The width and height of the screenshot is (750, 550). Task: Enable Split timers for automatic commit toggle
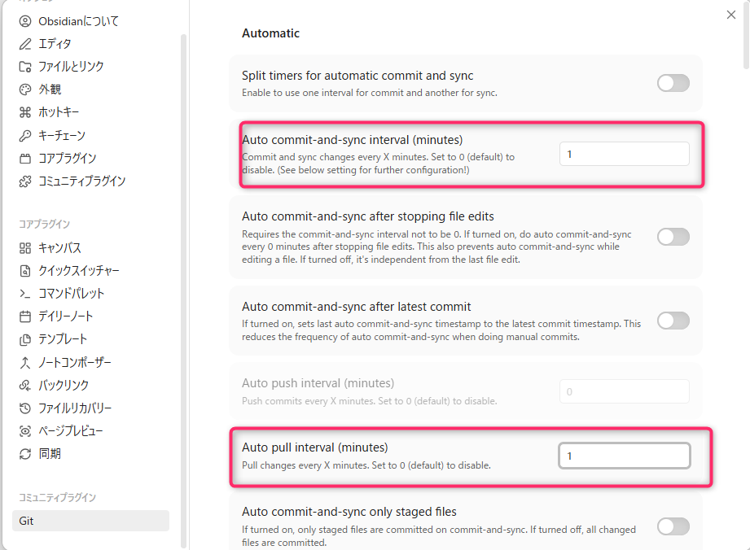[673, 83]
